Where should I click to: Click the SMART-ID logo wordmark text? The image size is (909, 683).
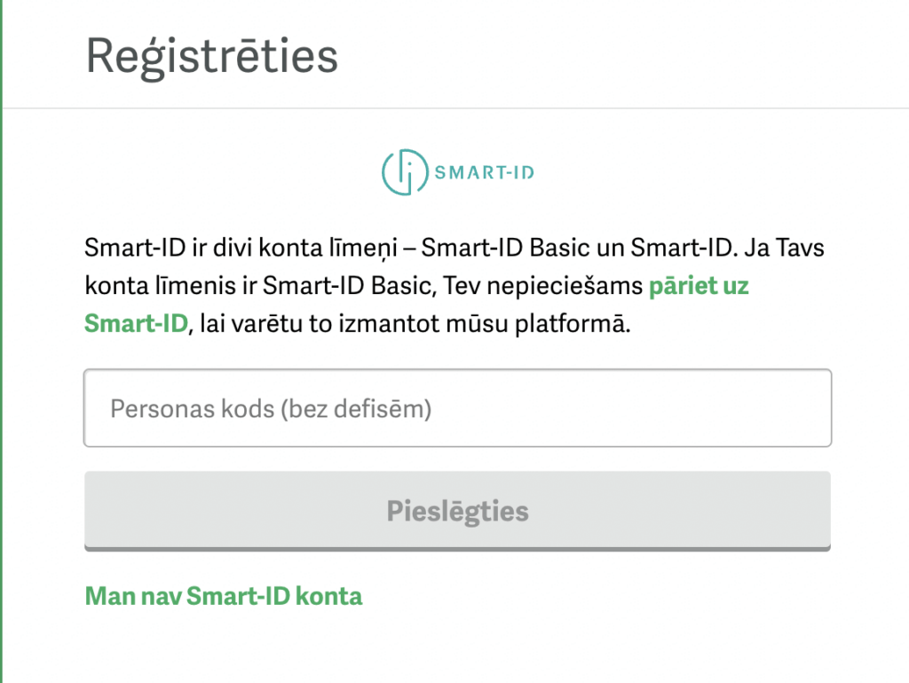[484, 173]
